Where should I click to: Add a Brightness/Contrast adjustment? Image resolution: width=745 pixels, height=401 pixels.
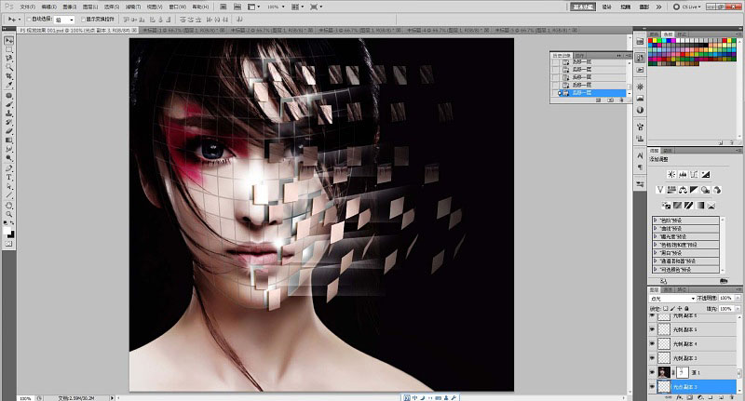click(x=671, y=175)
